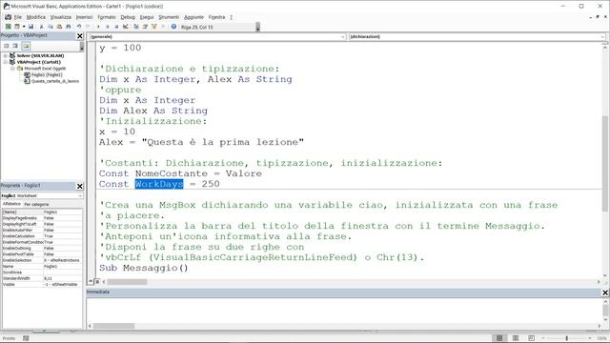Close the Proprietà - Foglio1 panel
610x343 pixels.
point(80,187)
